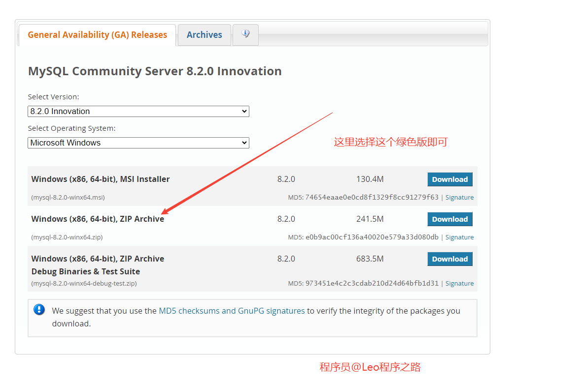
Task: Click the Windows (x86, 64-bit), MSI Installer title
Action: (x=101, y=179)
